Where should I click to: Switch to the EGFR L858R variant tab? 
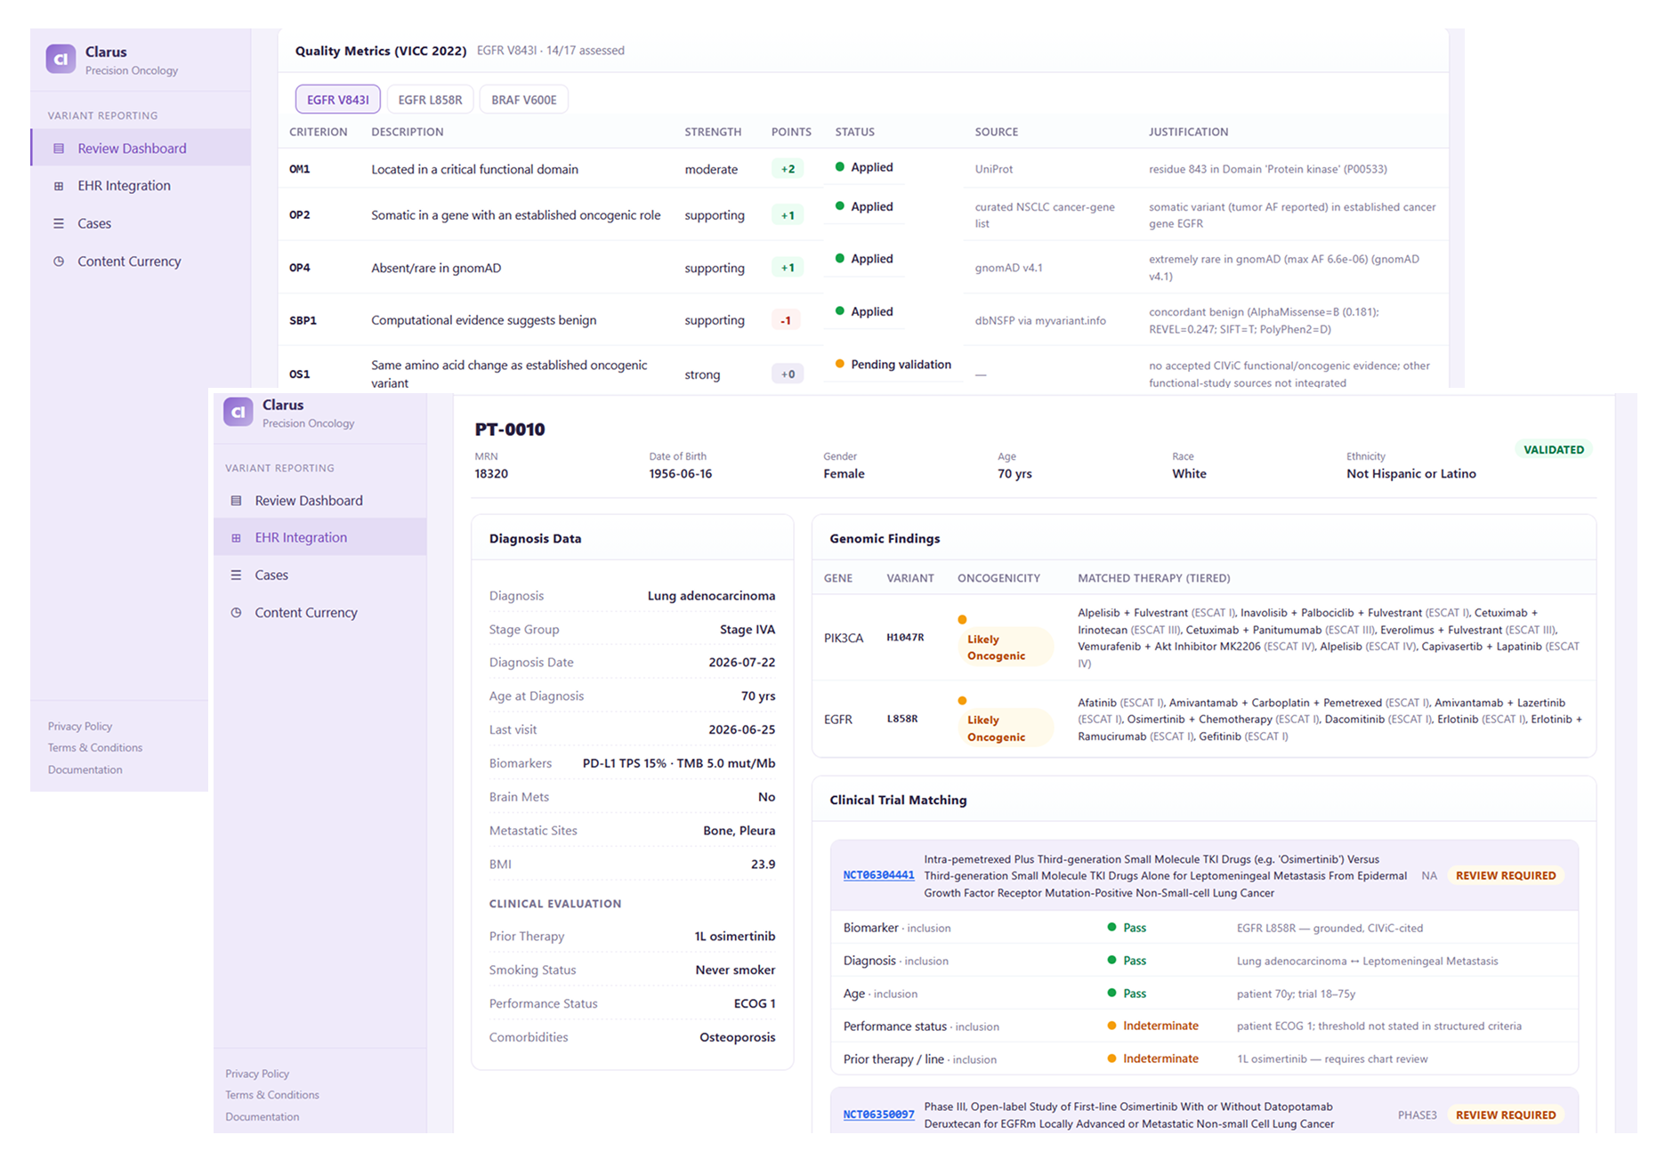pos(430,100)
